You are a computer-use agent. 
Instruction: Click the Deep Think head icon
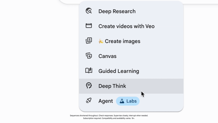[x=89, y=86]
